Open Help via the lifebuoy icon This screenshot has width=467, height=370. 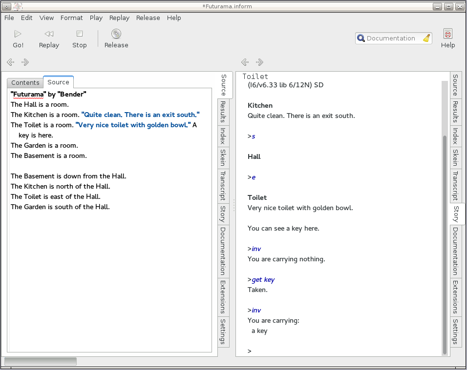click(447, 34)
